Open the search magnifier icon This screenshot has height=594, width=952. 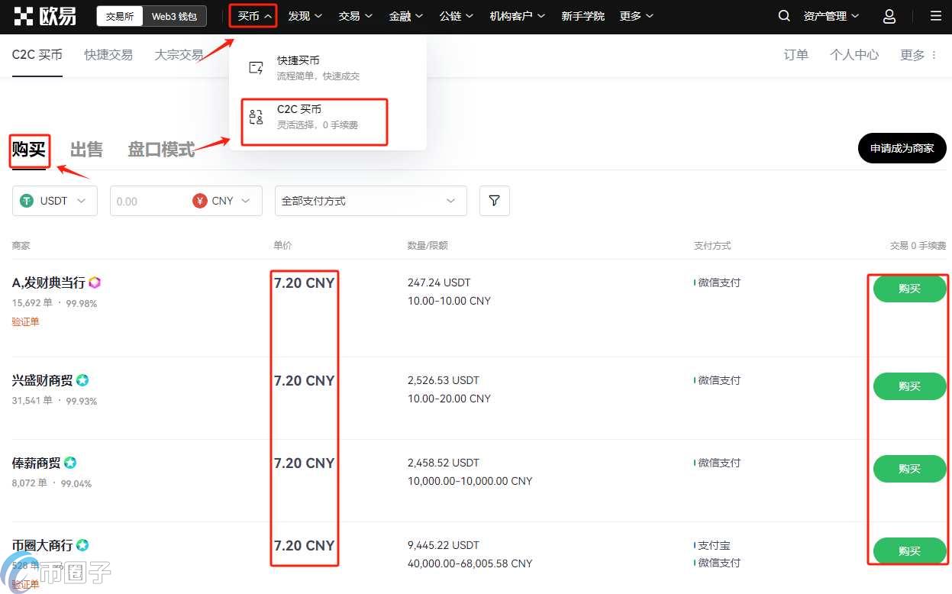tap(784, 15)
